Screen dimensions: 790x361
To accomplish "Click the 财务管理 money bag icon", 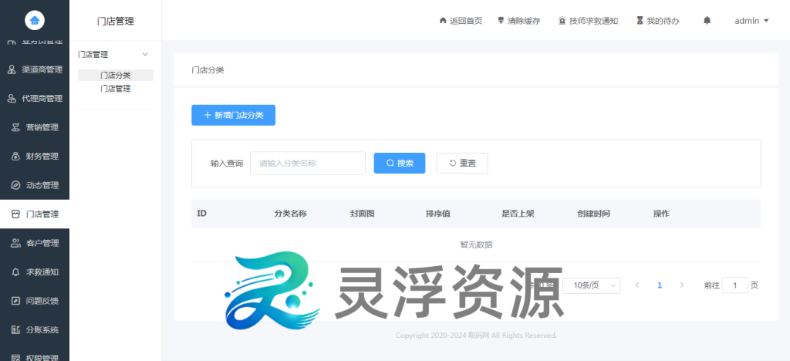I will tap(15, 157).
